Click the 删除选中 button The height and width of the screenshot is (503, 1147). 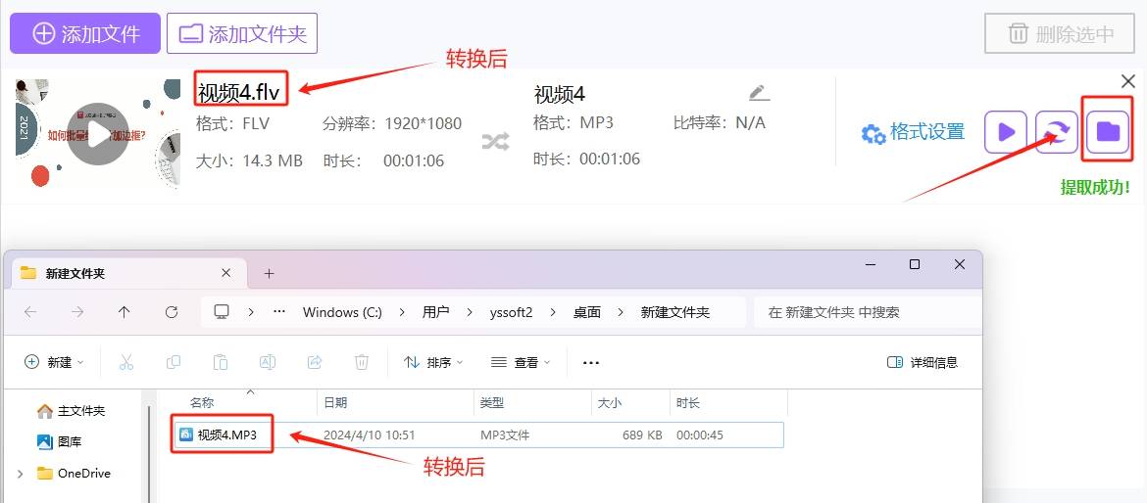pos(1059,33)
